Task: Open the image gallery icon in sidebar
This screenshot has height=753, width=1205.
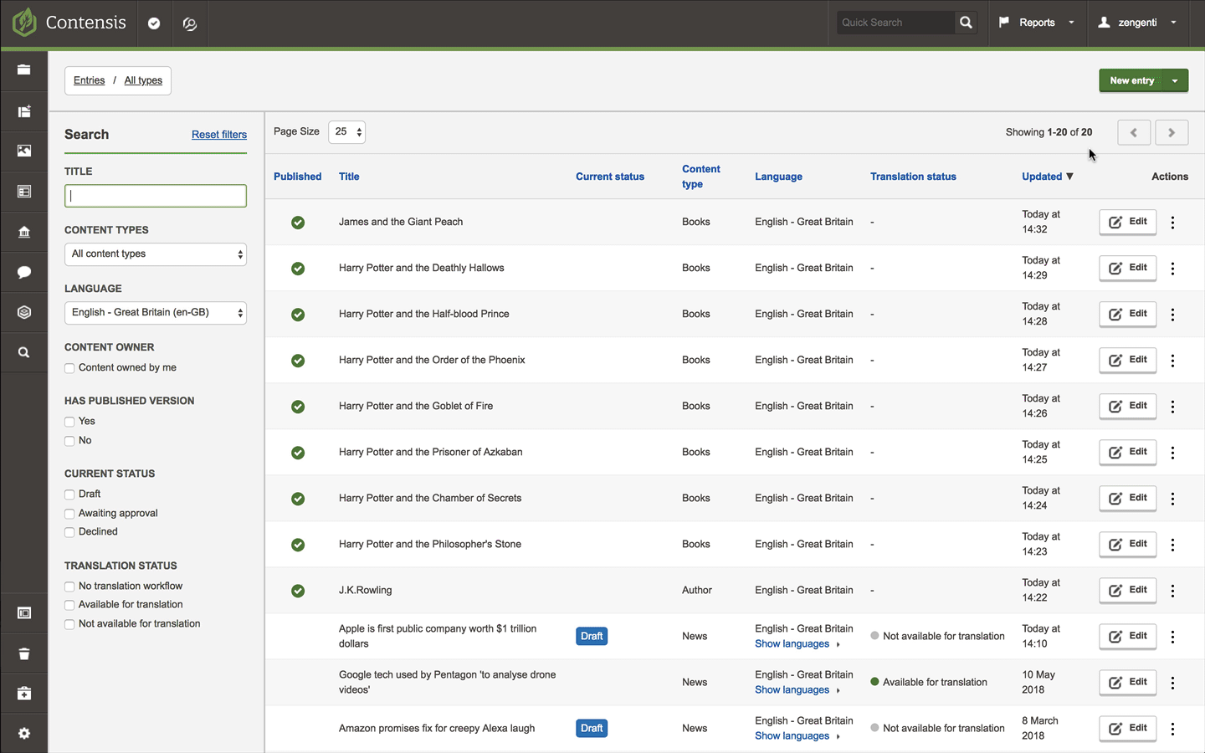Action: (x=24, y=151)
